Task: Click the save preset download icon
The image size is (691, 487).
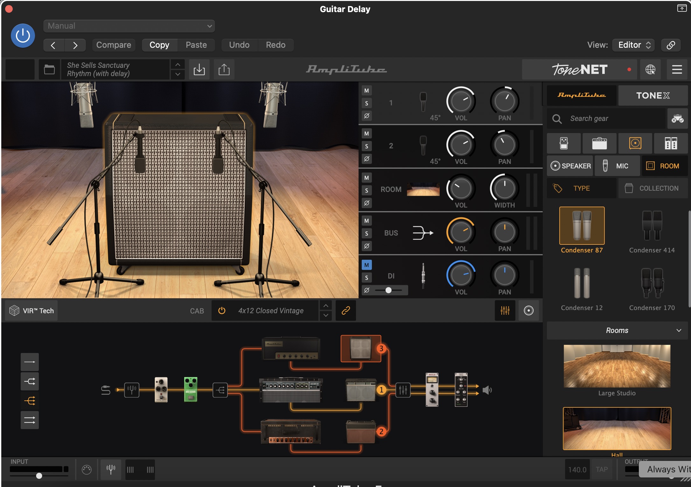Action: point(199,69)
